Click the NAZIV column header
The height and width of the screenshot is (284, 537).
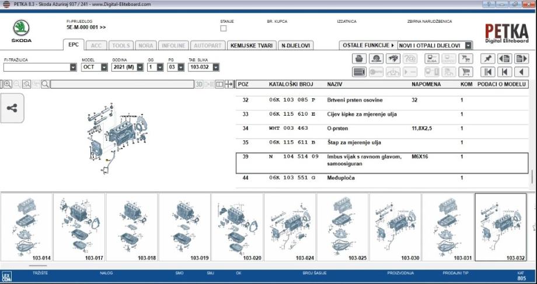click(334, 84)
